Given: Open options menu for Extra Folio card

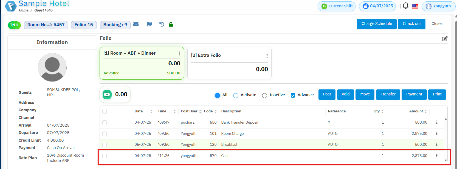Looking at the screenshot, I should (x=267, y=56).
